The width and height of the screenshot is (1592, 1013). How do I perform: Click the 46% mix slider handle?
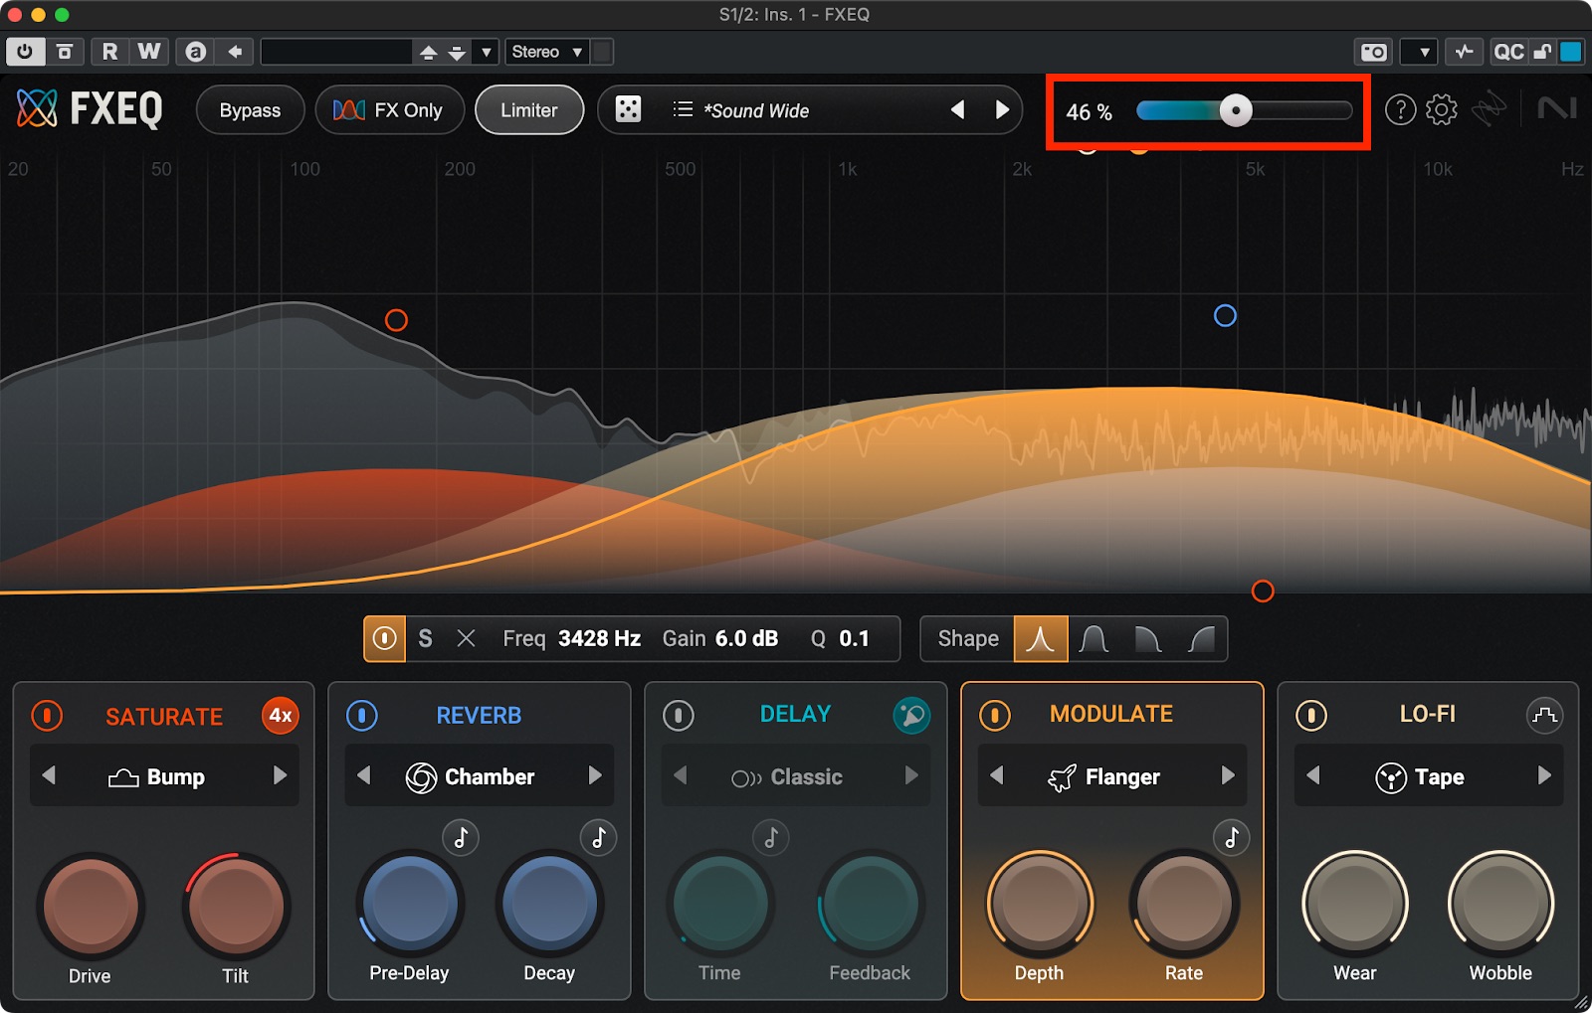(x=1236, y=110)
